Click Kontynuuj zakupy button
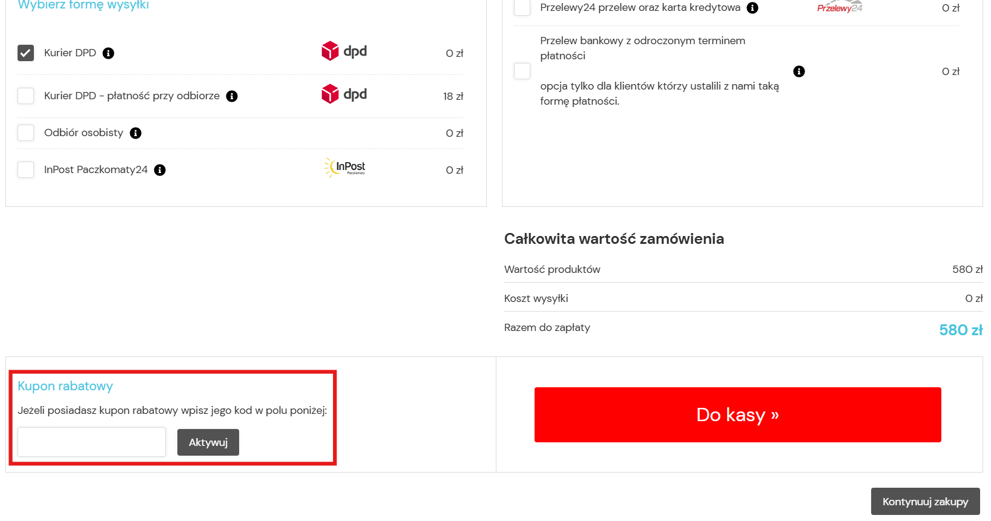991x521 pixels. click(925, 502)
